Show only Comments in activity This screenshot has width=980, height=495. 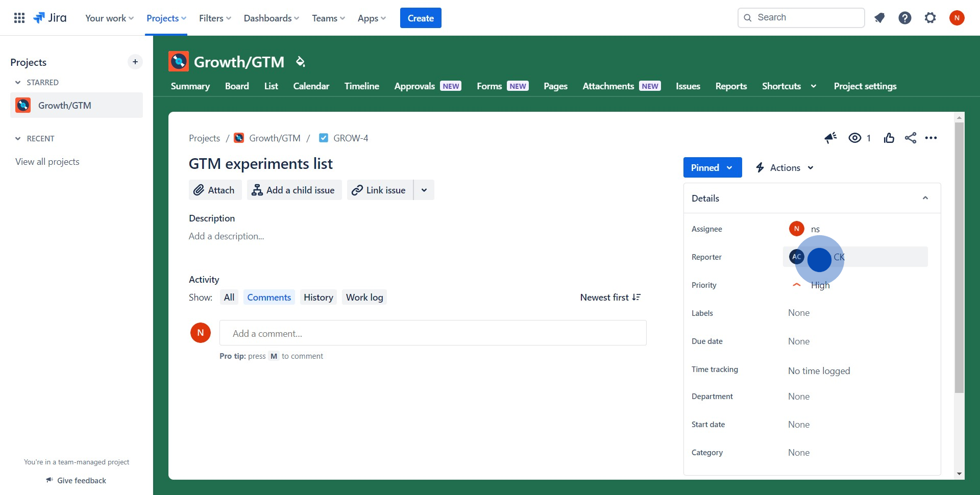point(268,298)
